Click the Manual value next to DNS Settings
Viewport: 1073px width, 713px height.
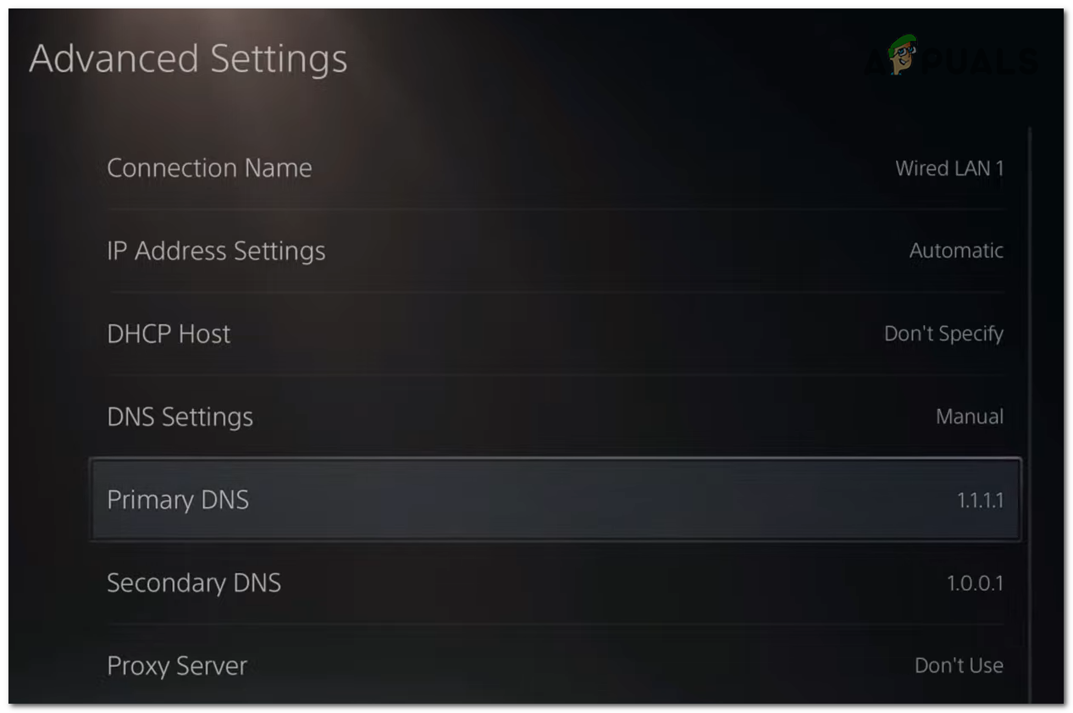click(969, 417)
